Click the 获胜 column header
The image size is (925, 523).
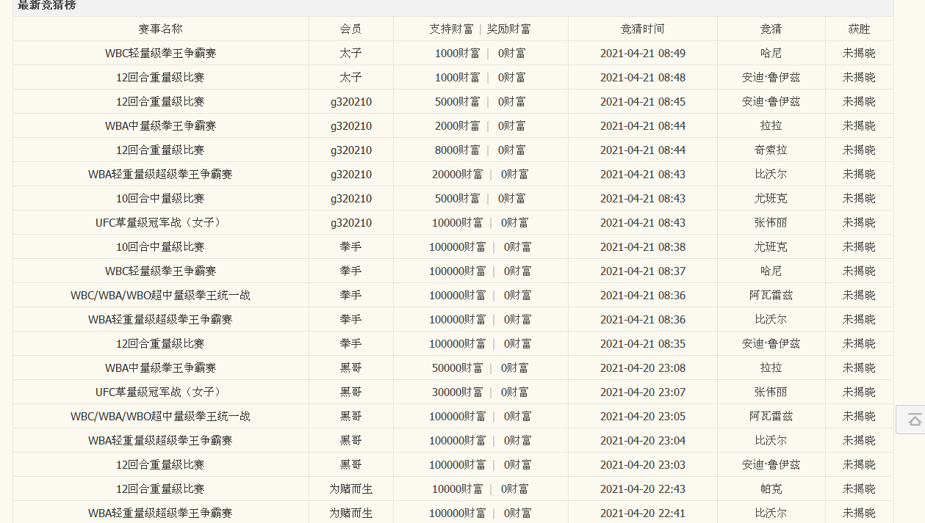click(859, 29)
